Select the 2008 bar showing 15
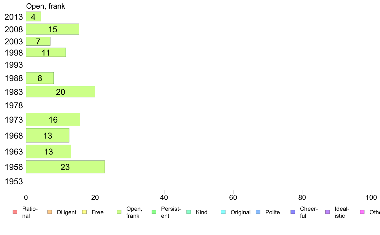This screenshot has height=235, width=380. click(52, 29)
